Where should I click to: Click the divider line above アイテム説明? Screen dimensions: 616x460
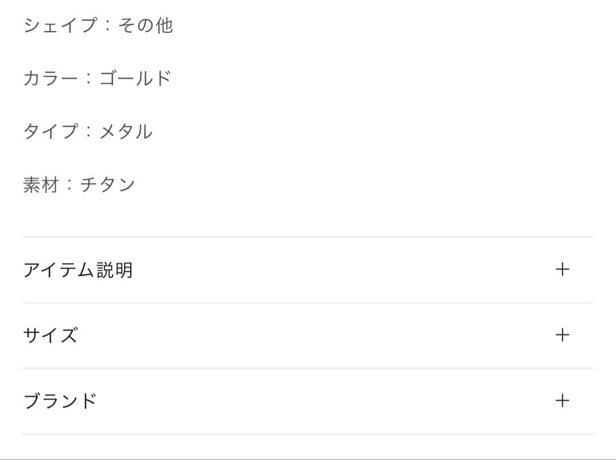click(x=308, y=237)
